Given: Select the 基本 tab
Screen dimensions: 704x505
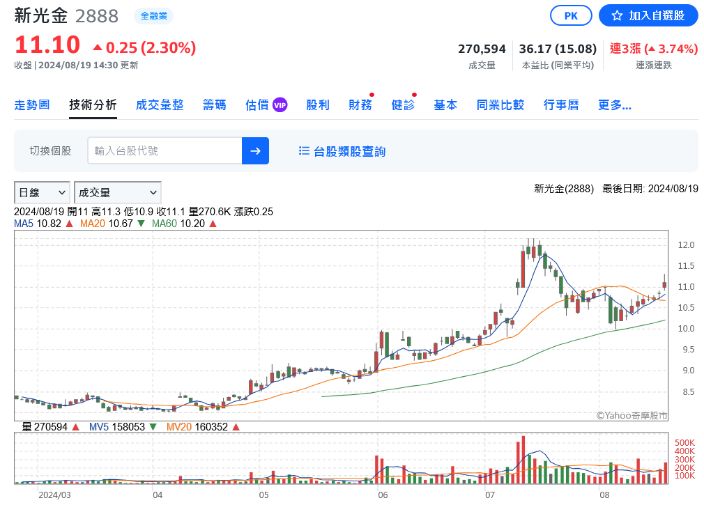Looking at the screenshot, I should click(x=445, y=105).
